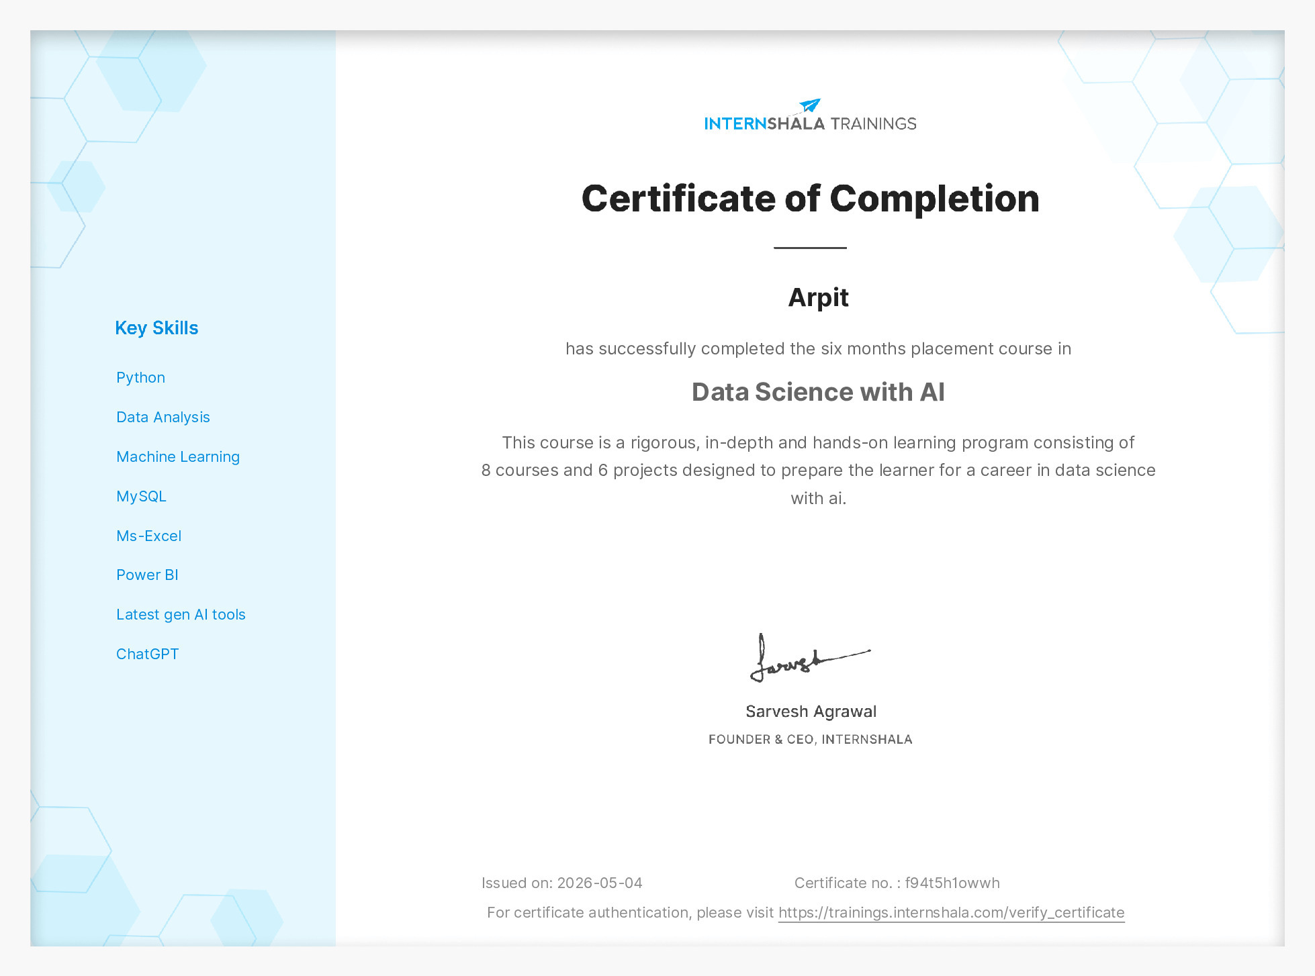Select the Machine Learning skill

coord(178,456)
